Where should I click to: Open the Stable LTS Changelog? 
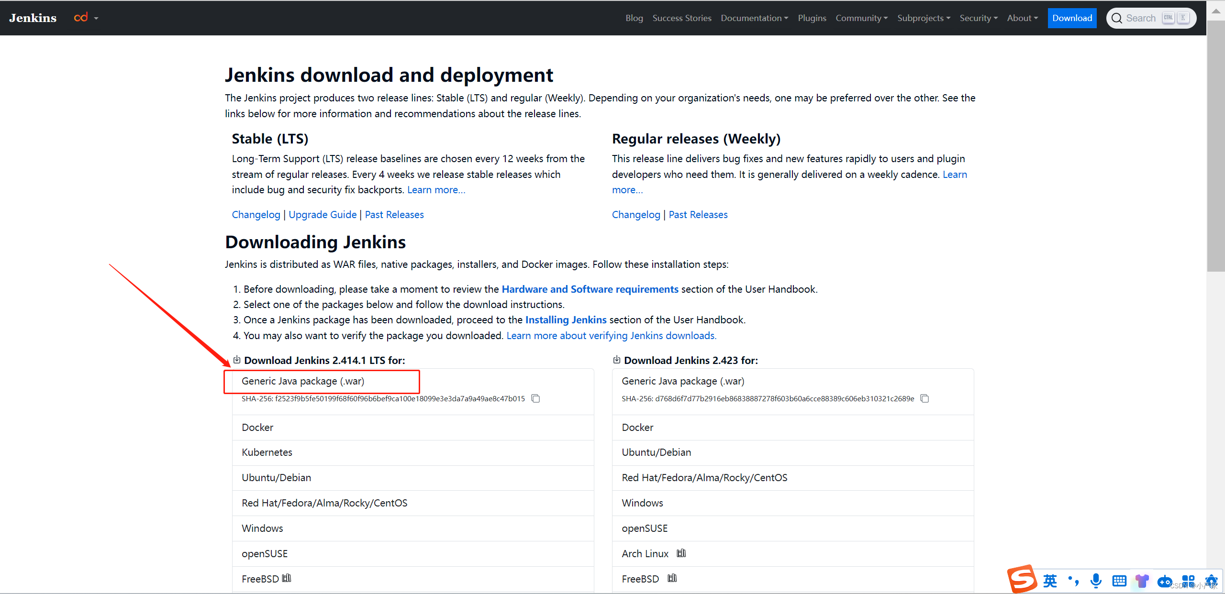click(x=256, y=215)
